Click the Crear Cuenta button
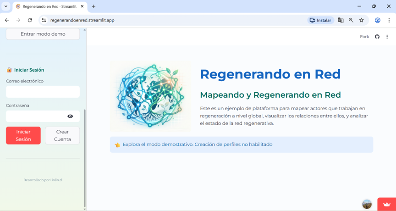The width and height of the screenshot is (396, 211). [62, 135]
